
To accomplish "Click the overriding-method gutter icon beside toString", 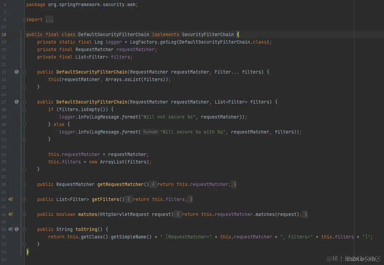I will [10, 229].
